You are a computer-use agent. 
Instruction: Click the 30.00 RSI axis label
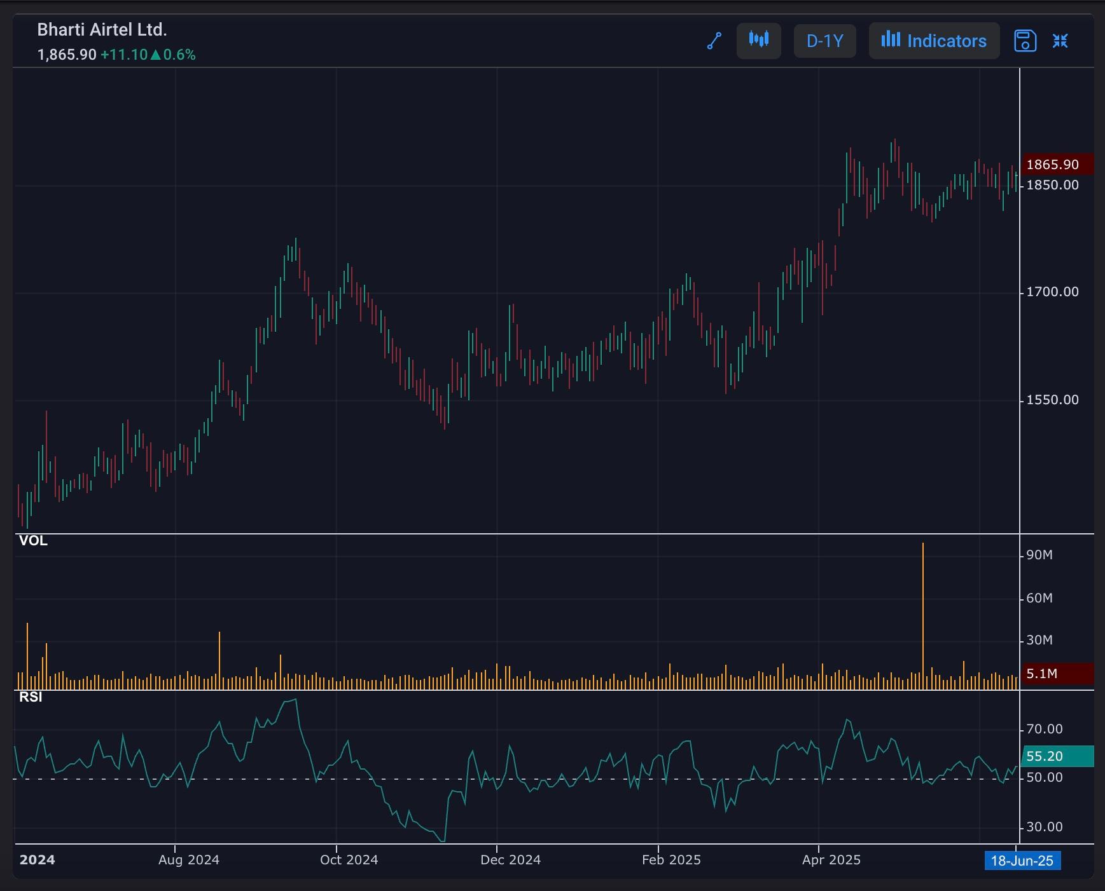[1044, 827]
